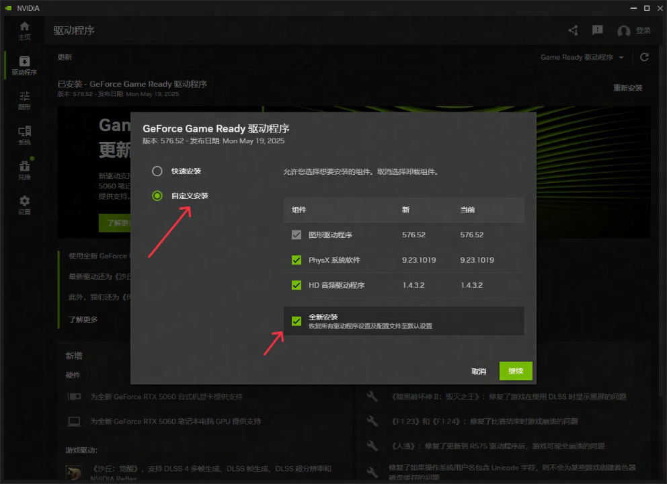This screenshot has height=484, width=667.
Task: Open Game Ready 驱动程序 dropdown
Action: pos(582,57)
